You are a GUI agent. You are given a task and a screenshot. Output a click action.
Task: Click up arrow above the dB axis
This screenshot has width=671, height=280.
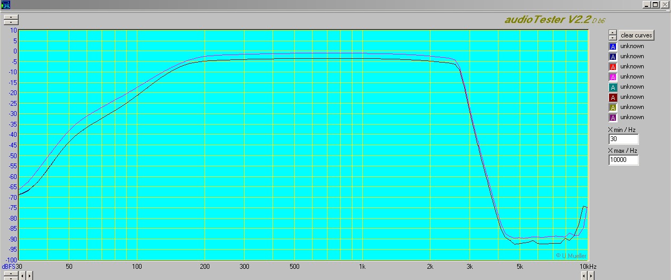pos(11,17)
